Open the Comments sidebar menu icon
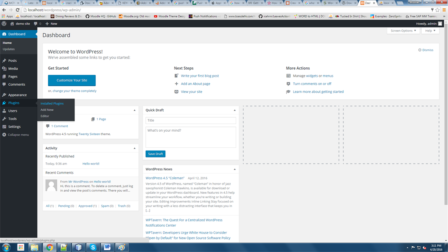 coord(4,84)
